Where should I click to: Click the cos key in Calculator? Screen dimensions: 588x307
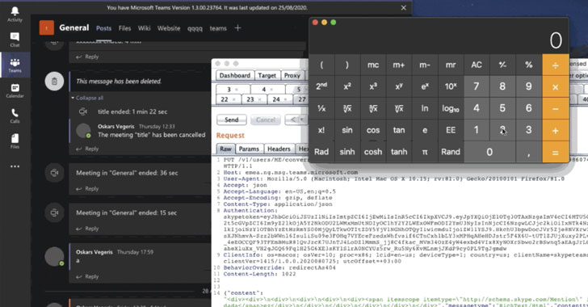pos(373,130)
